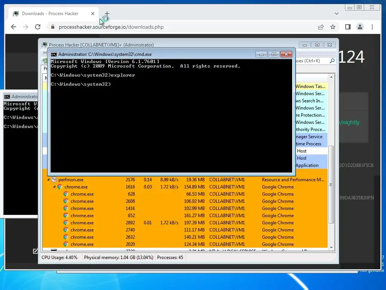386x290 pixels.
Task: Click Windows Tas... description cell
Action: coord(310,86)
